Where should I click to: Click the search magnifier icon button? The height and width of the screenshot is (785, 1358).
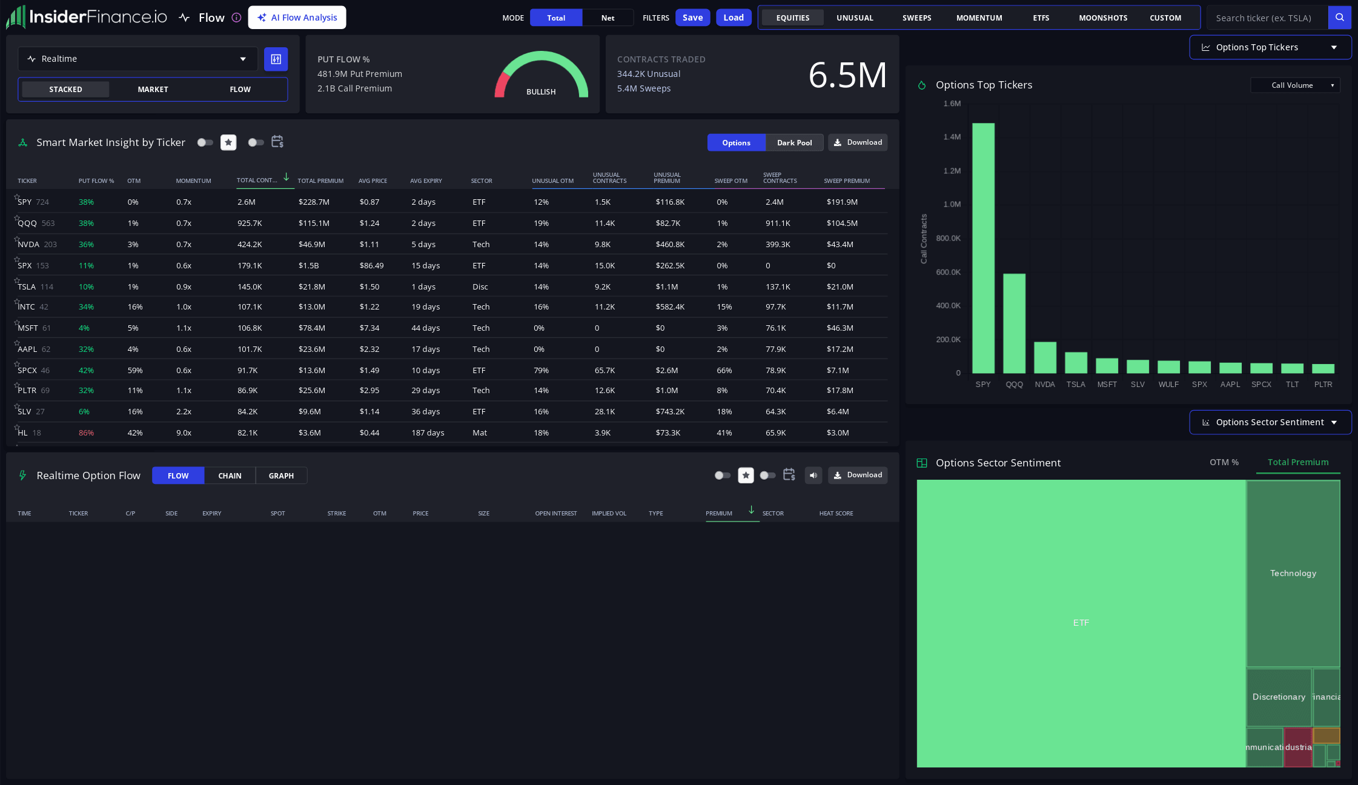(x=1339, y=18)
